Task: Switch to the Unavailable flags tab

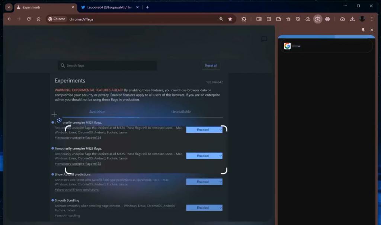Action: (181, 112)
